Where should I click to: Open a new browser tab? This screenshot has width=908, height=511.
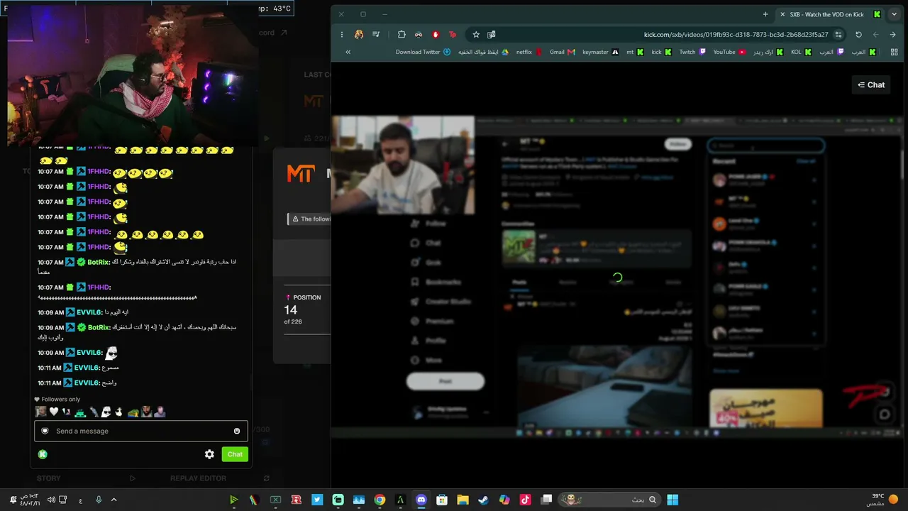pos(765,14)
